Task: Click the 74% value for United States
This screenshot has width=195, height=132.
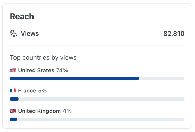Action: [x=62, y=70]
